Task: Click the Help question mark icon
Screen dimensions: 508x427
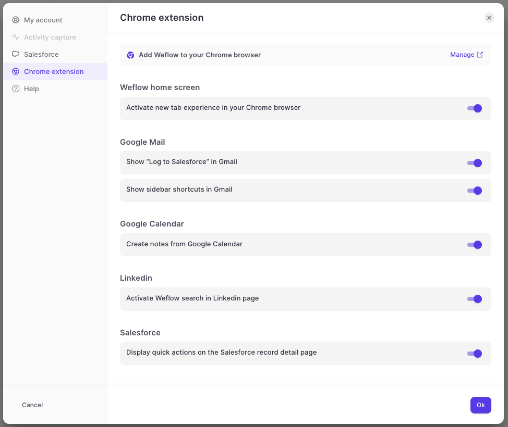Action: 16,89
